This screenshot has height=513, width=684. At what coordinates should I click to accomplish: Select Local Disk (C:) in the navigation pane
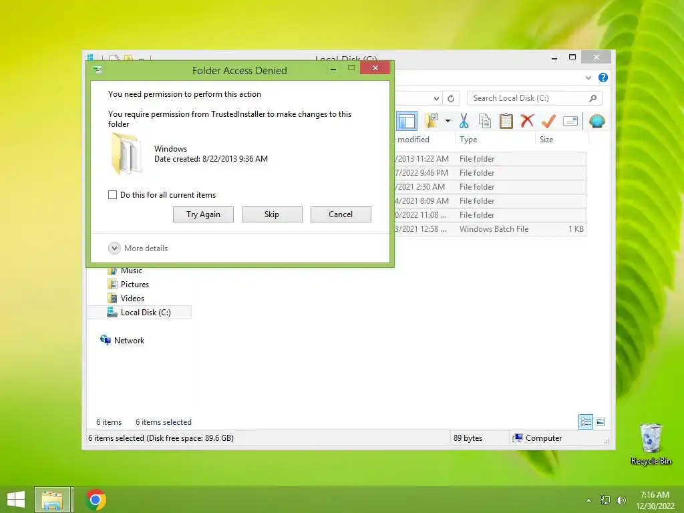pos(140,313)
